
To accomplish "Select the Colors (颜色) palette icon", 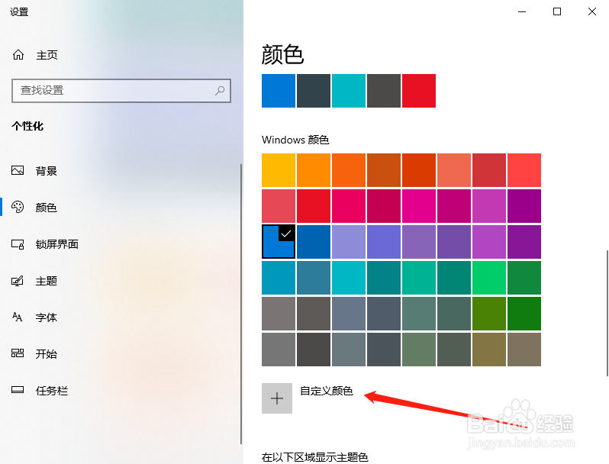I will point(18,208).
